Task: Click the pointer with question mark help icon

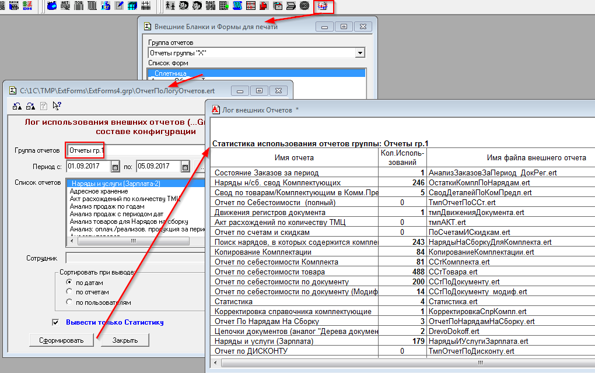Action: (x=57, y=106)
